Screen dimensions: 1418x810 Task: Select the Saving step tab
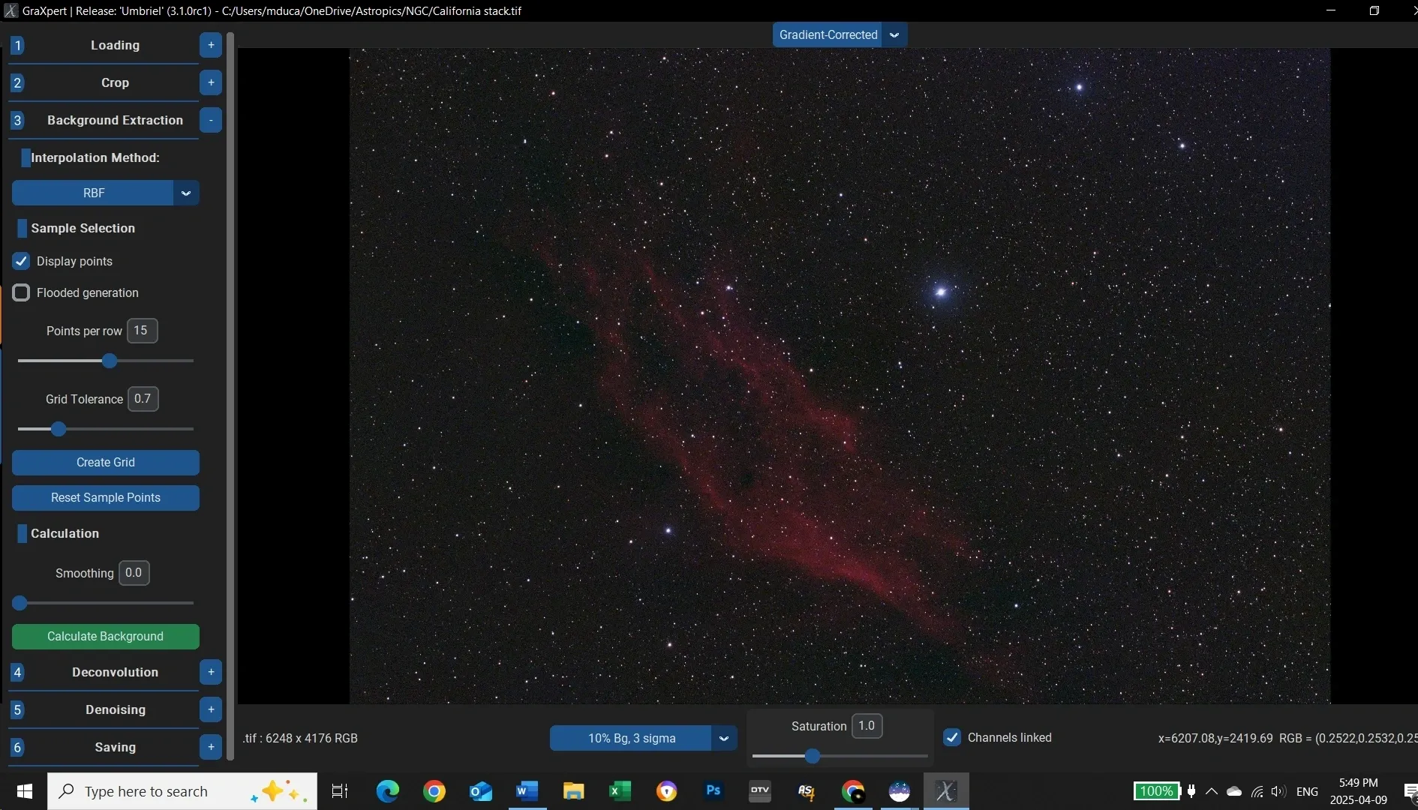coord(115,747)
